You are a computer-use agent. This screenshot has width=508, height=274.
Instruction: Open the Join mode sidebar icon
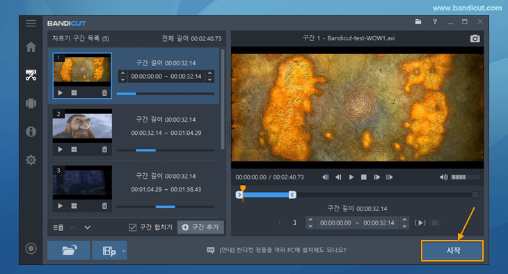click(31, 104)
